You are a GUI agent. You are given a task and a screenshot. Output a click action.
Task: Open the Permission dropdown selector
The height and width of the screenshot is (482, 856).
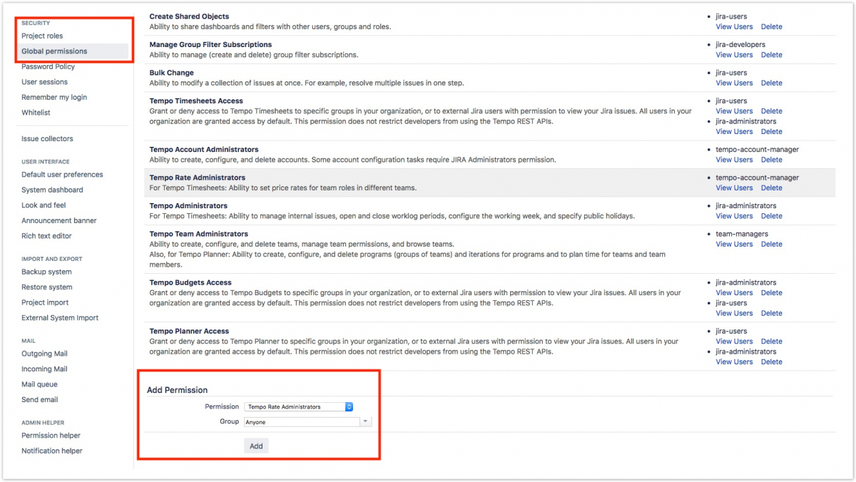[299, 406]
